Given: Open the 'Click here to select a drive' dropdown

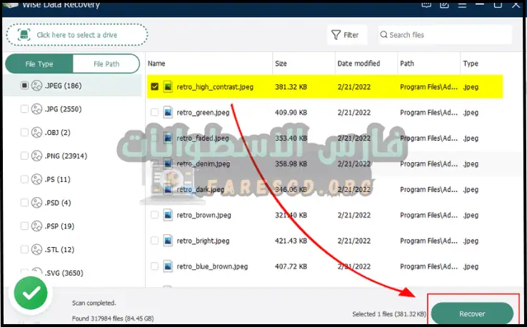Looking at the screenshot, I should 76,34.
